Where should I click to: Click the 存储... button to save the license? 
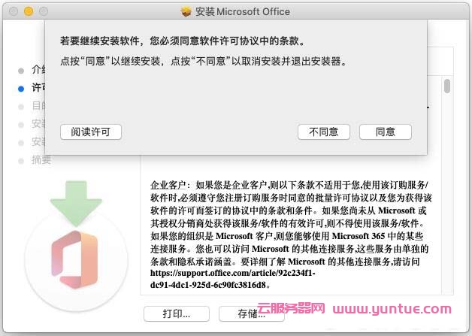(x=251, y=313)
